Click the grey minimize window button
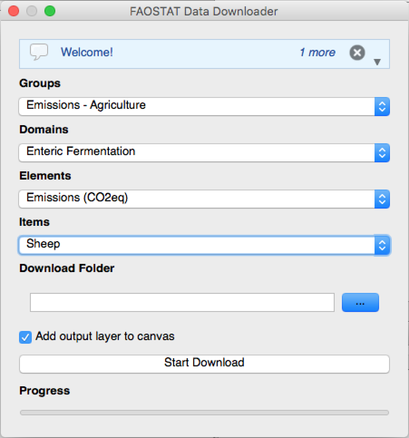The height and width of the screenshot is (438, 409). [32, 11]
